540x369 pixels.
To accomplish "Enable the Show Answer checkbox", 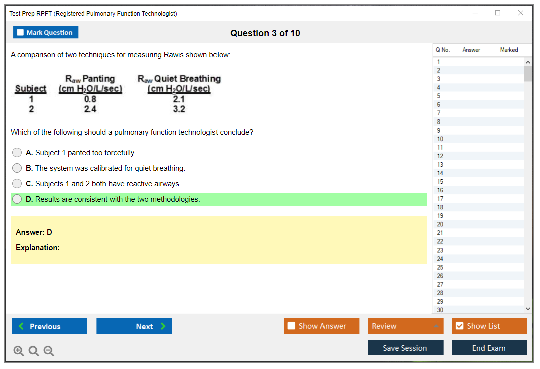I will point(292,326).
